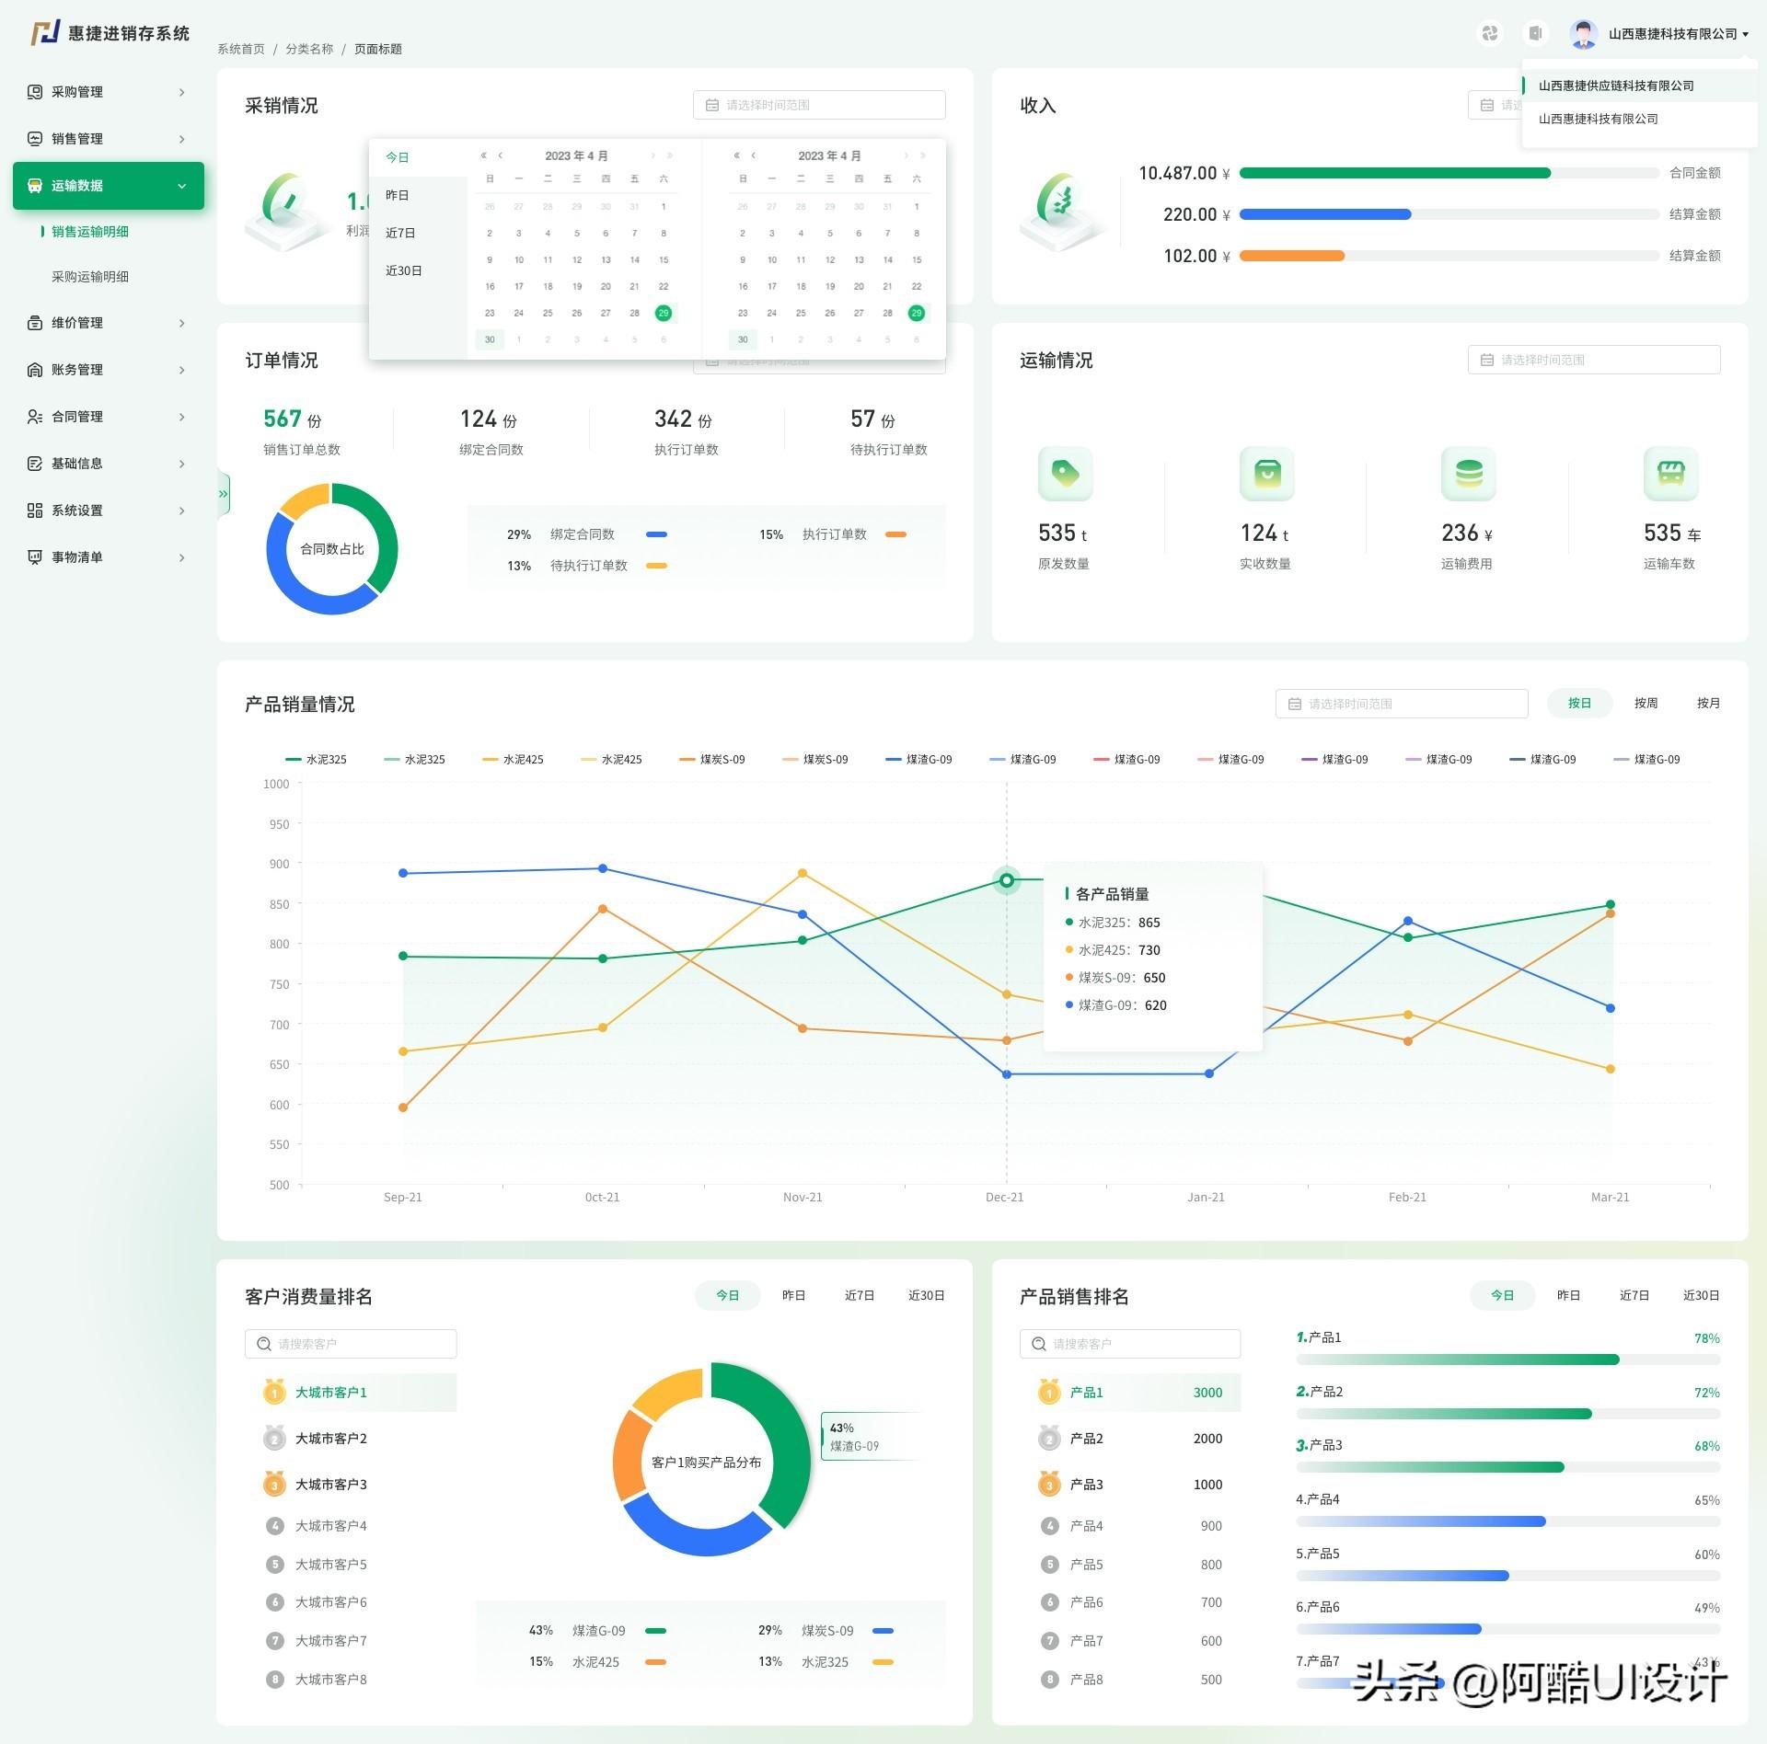Switch chart to 按月 view
The width and height of the screenshot is (1767, 1744).
click(x=1708, y=703)
